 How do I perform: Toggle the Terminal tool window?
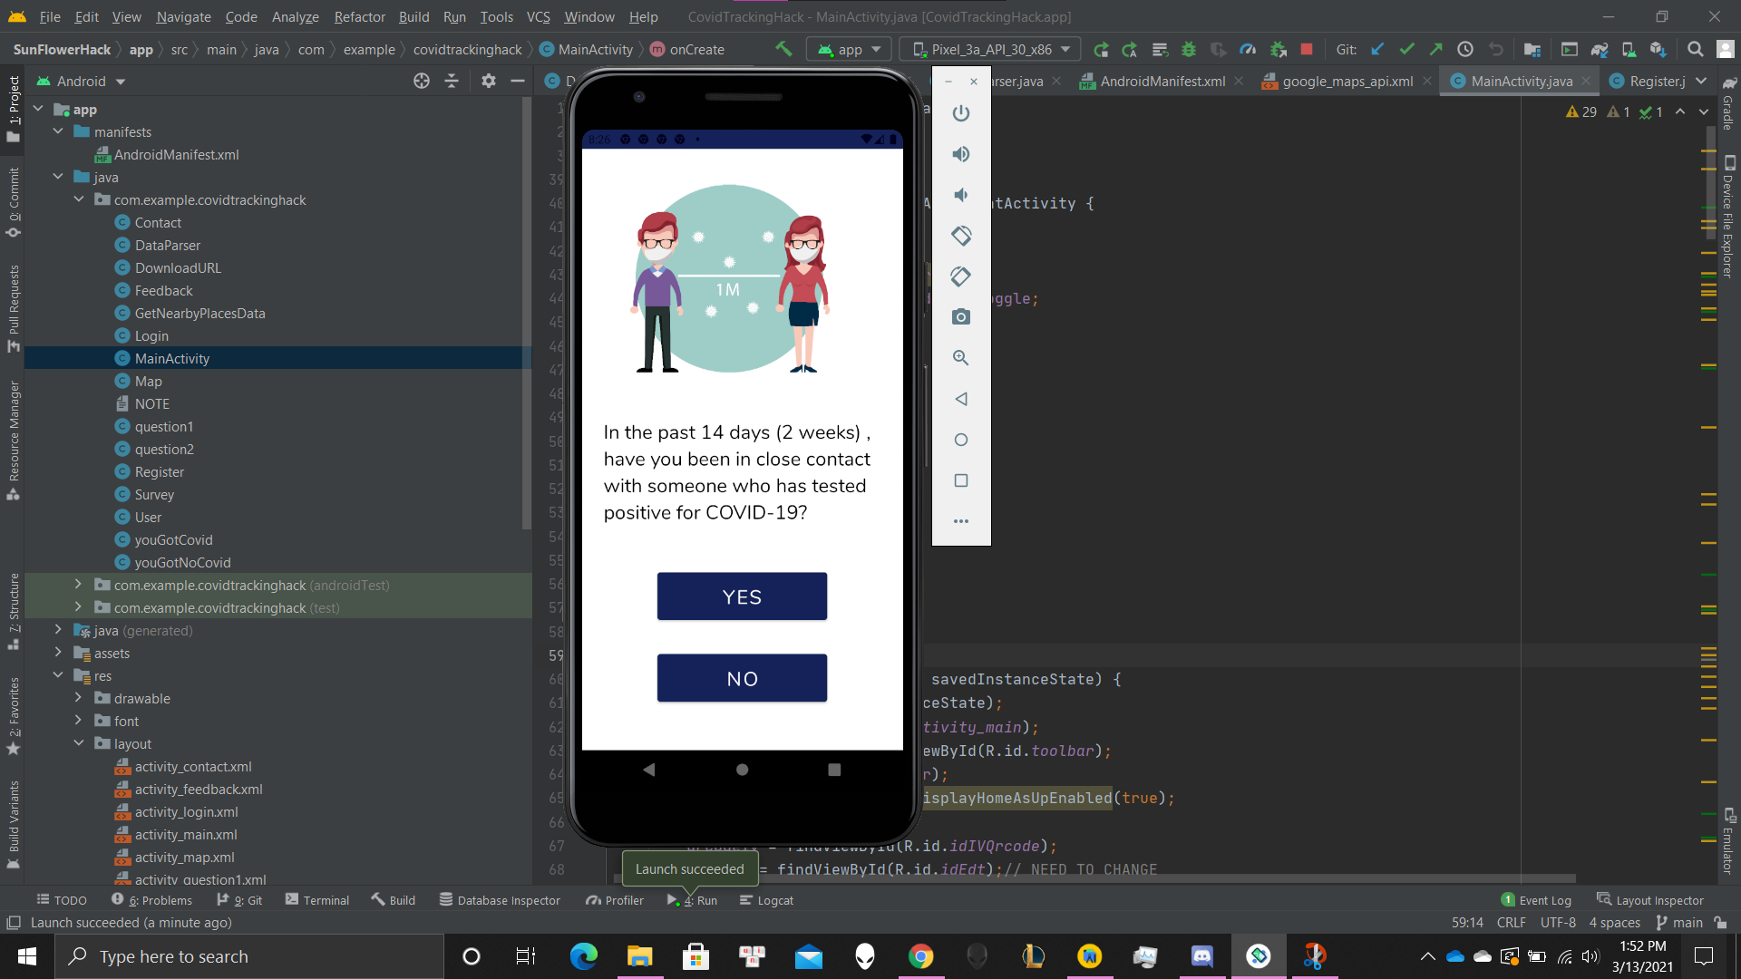tap(317, 900)
